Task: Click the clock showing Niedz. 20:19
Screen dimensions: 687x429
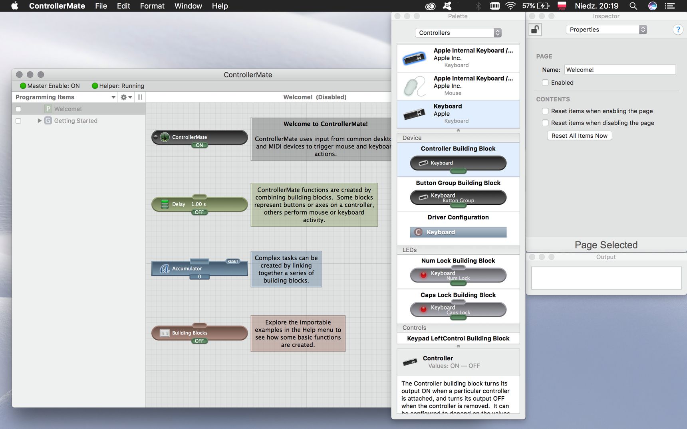Action: (x=597, y=6)
